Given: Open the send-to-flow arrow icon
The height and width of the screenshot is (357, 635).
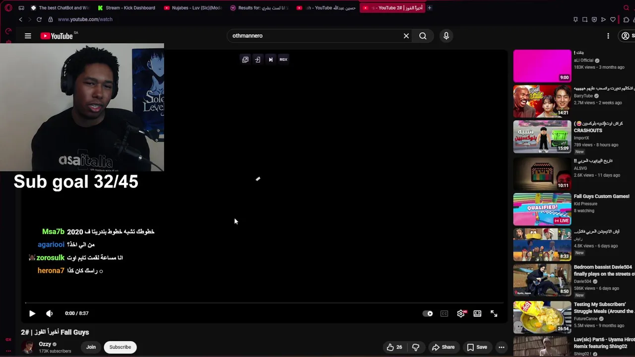Looking at the screenshot, I should tap(603, 19).
